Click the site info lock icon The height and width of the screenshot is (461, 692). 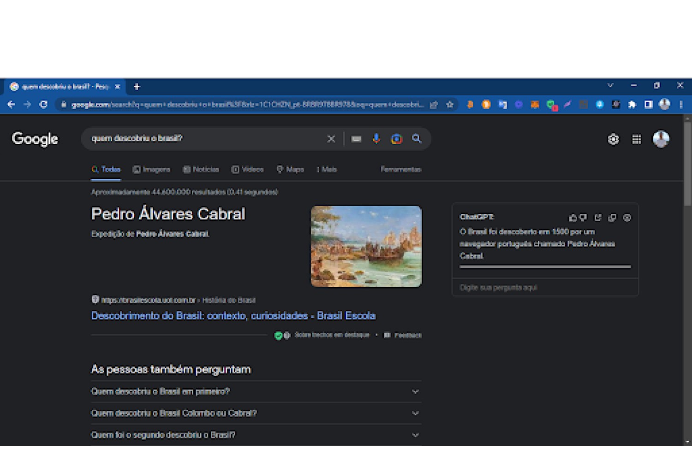(64, 105)
